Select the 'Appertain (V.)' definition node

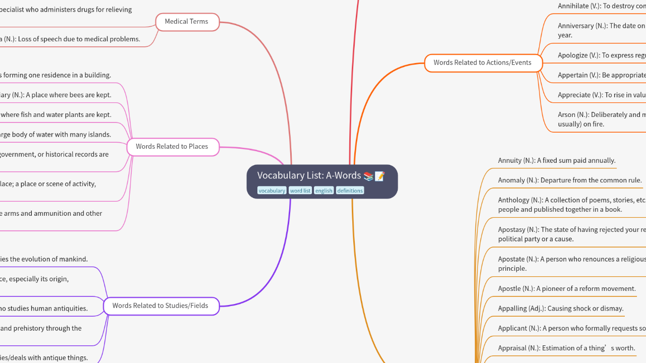click(602, 75)
